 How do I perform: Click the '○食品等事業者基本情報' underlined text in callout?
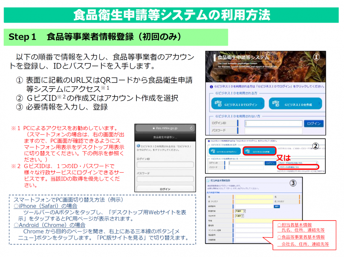click(x=301, y=237)
